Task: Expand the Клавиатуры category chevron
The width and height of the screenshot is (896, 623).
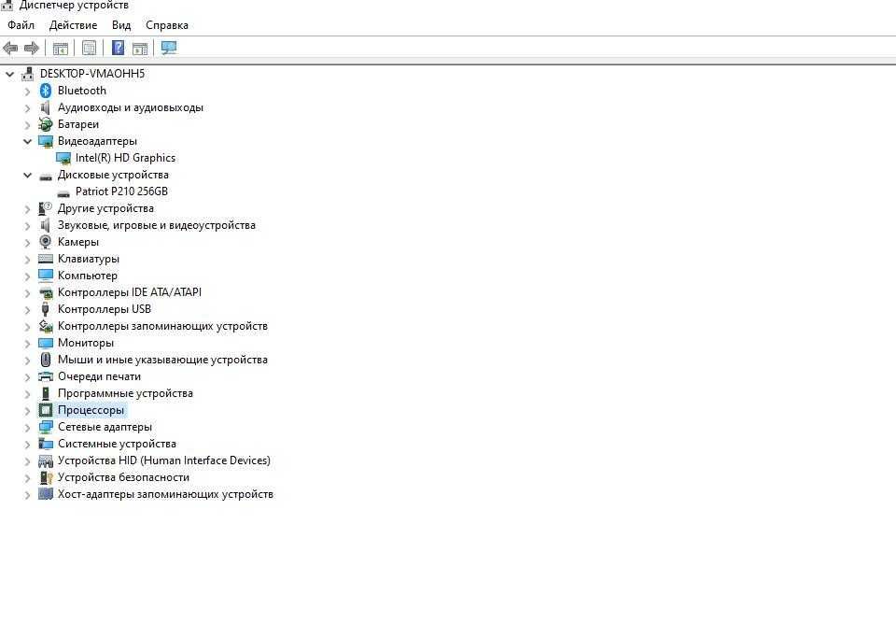Action: 27,259
